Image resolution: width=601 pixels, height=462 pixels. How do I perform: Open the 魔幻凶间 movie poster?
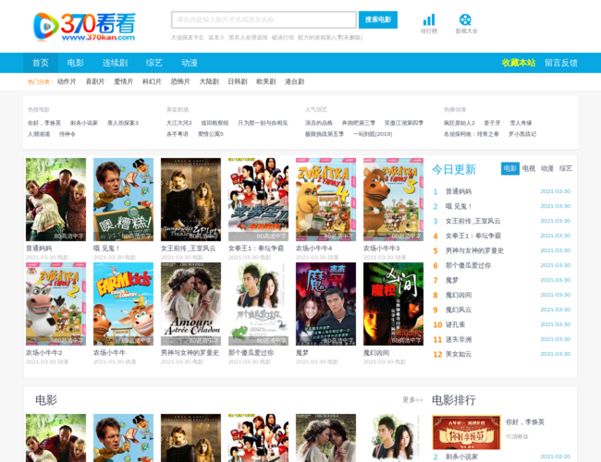coord(393,304)
